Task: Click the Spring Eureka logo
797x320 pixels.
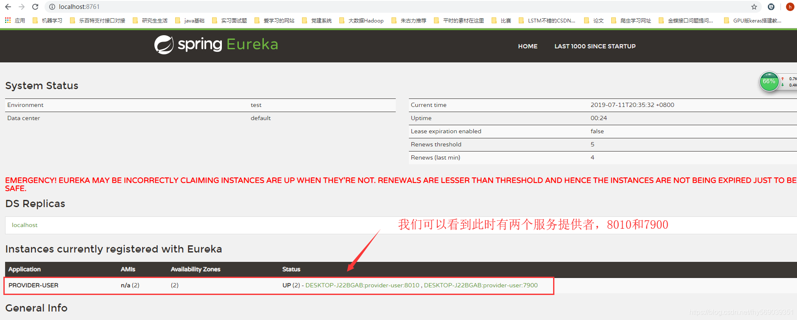Action: point(216,45)
